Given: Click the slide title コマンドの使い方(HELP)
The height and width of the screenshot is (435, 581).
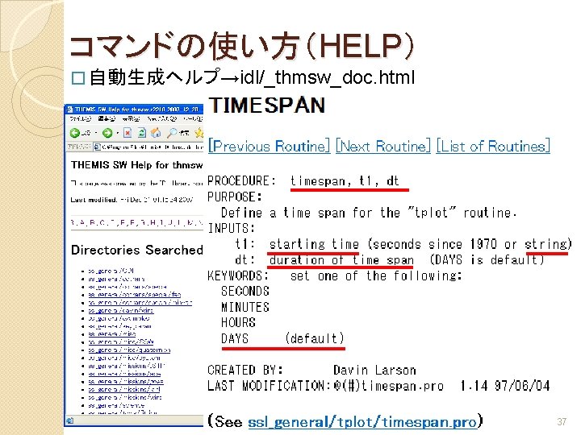Looking at the screenshot, I should coord(241,46).
